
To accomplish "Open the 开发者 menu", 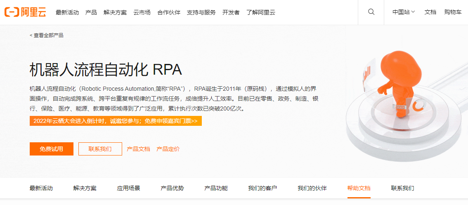I will tap(231, 12).
